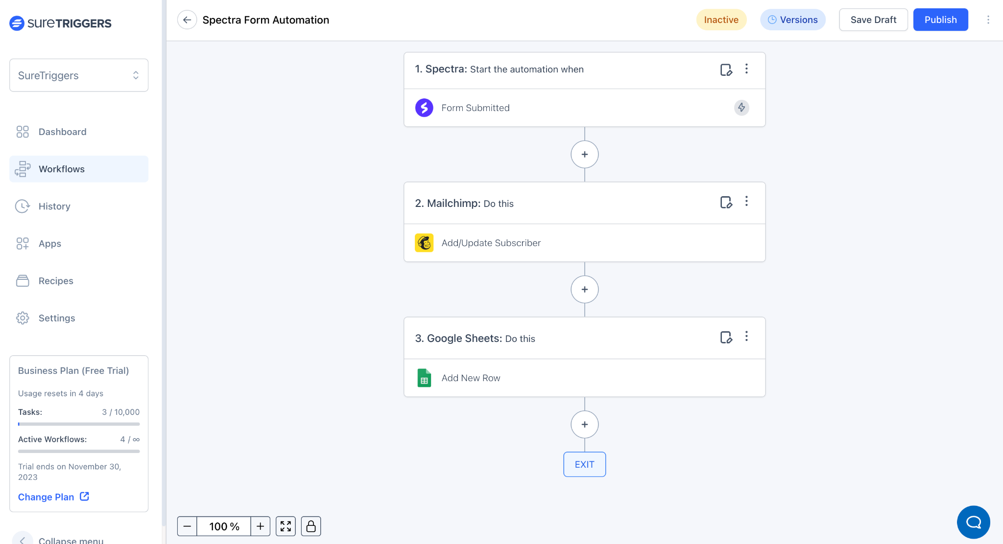The width and height of the screenshot is (1003, 544).
Task: Go to the History section
Action: point(54,206)
